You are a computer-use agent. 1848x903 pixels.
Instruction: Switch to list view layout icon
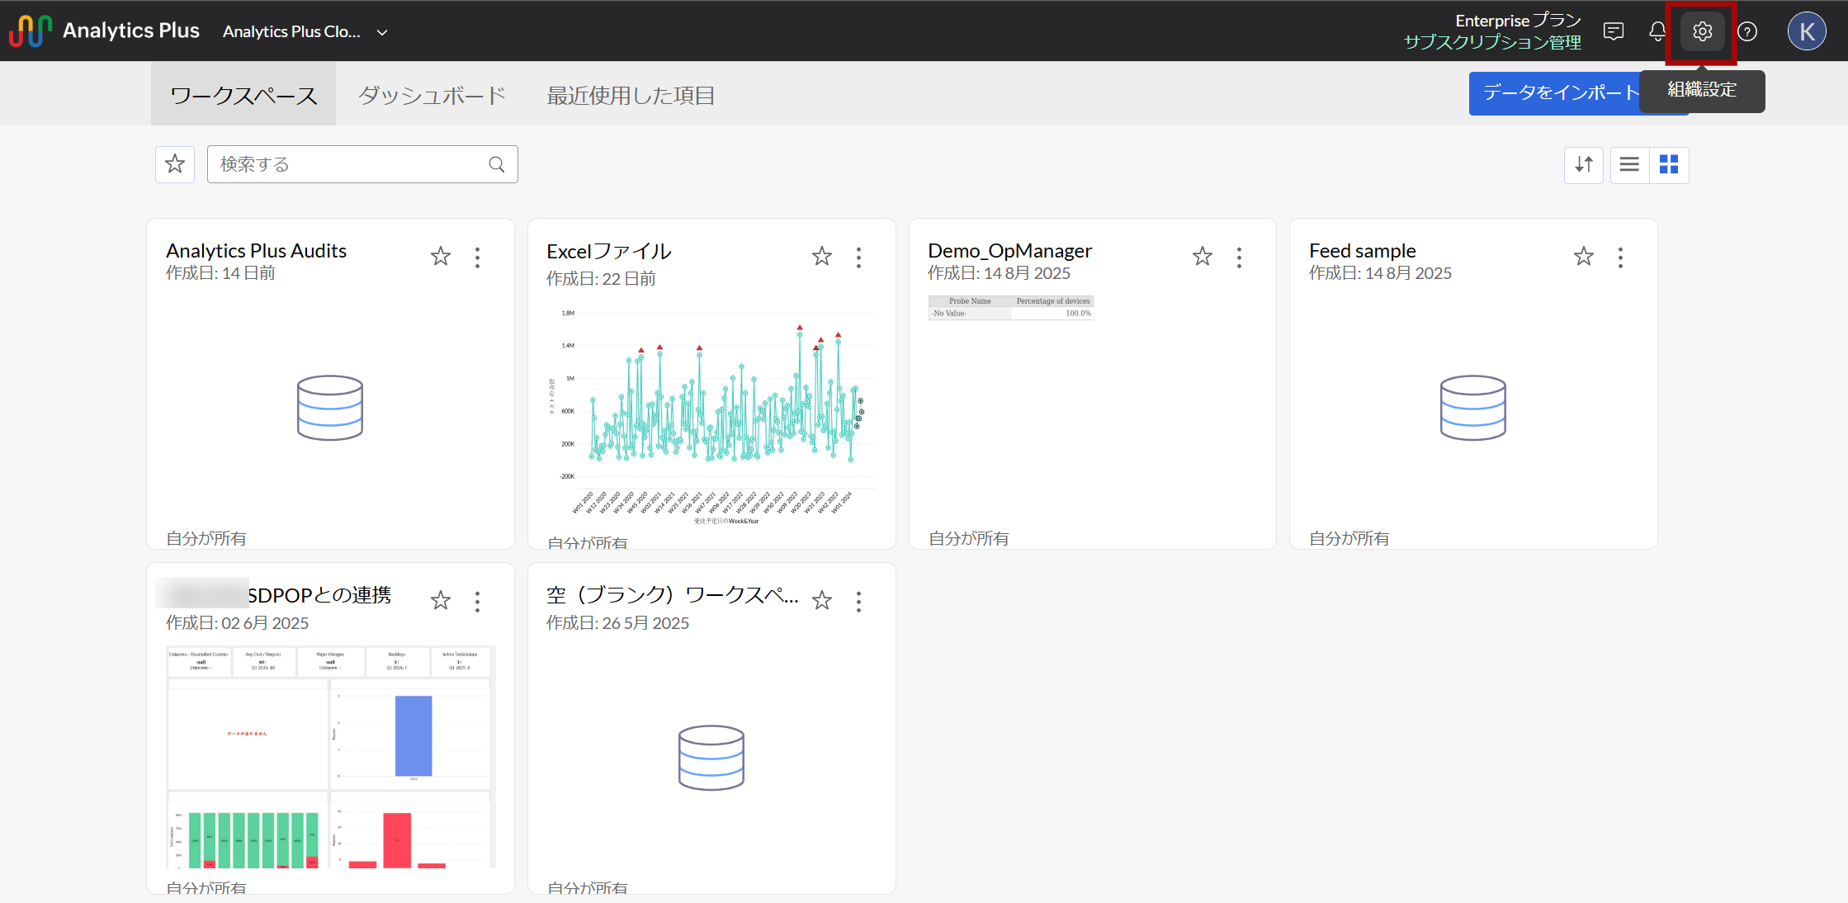click(x=1629, y=165)
